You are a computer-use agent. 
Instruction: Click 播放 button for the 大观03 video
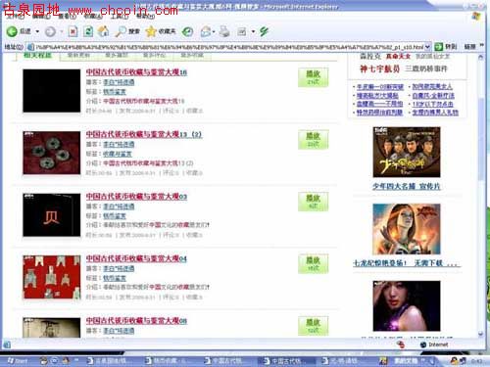point(313,202)
